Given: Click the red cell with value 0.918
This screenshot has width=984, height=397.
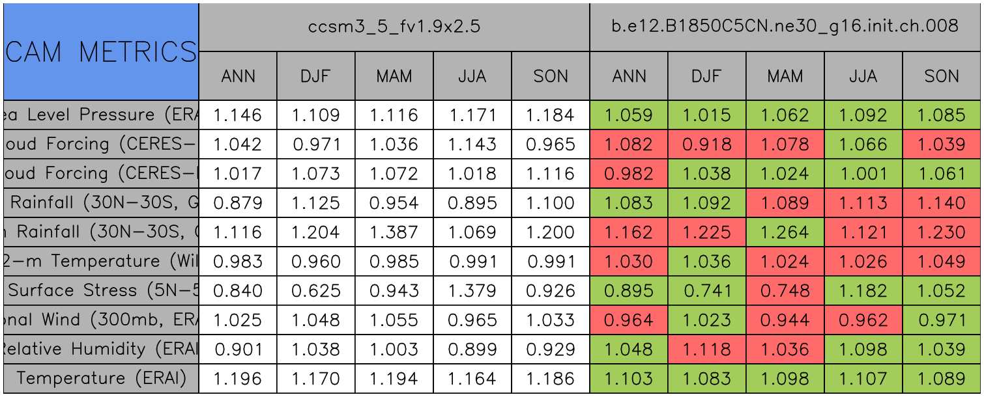Looking at the screenshot, I should 707,144.
